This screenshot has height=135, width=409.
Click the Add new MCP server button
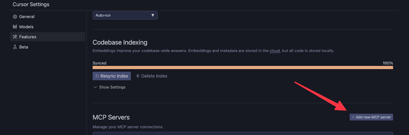(371, 117)
